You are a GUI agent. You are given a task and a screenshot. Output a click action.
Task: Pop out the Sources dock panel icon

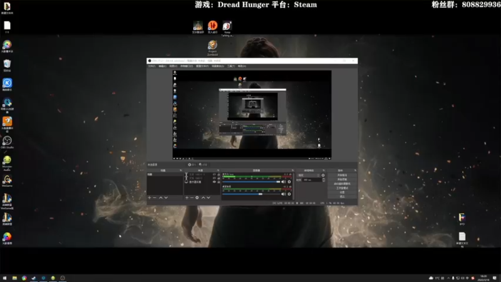[218, 170]
